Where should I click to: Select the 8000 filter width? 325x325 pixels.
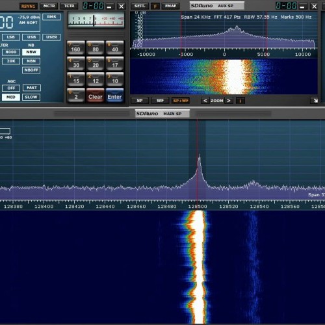click(x=11, y=52)
